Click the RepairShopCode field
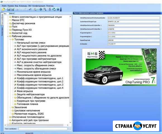Screen dimensions: 162x134 [x=134, y=40]
